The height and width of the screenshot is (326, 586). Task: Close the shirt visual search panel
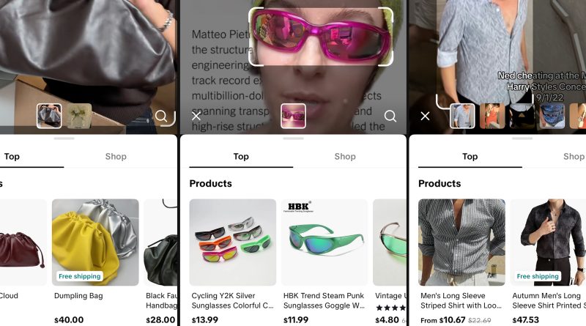425,116
